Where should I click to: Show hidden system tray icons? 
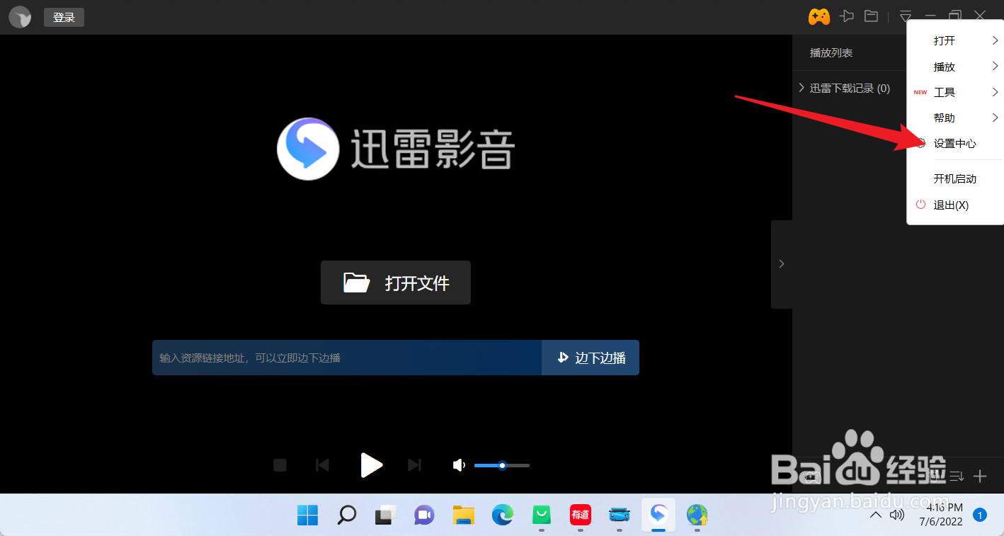[876, 515]
